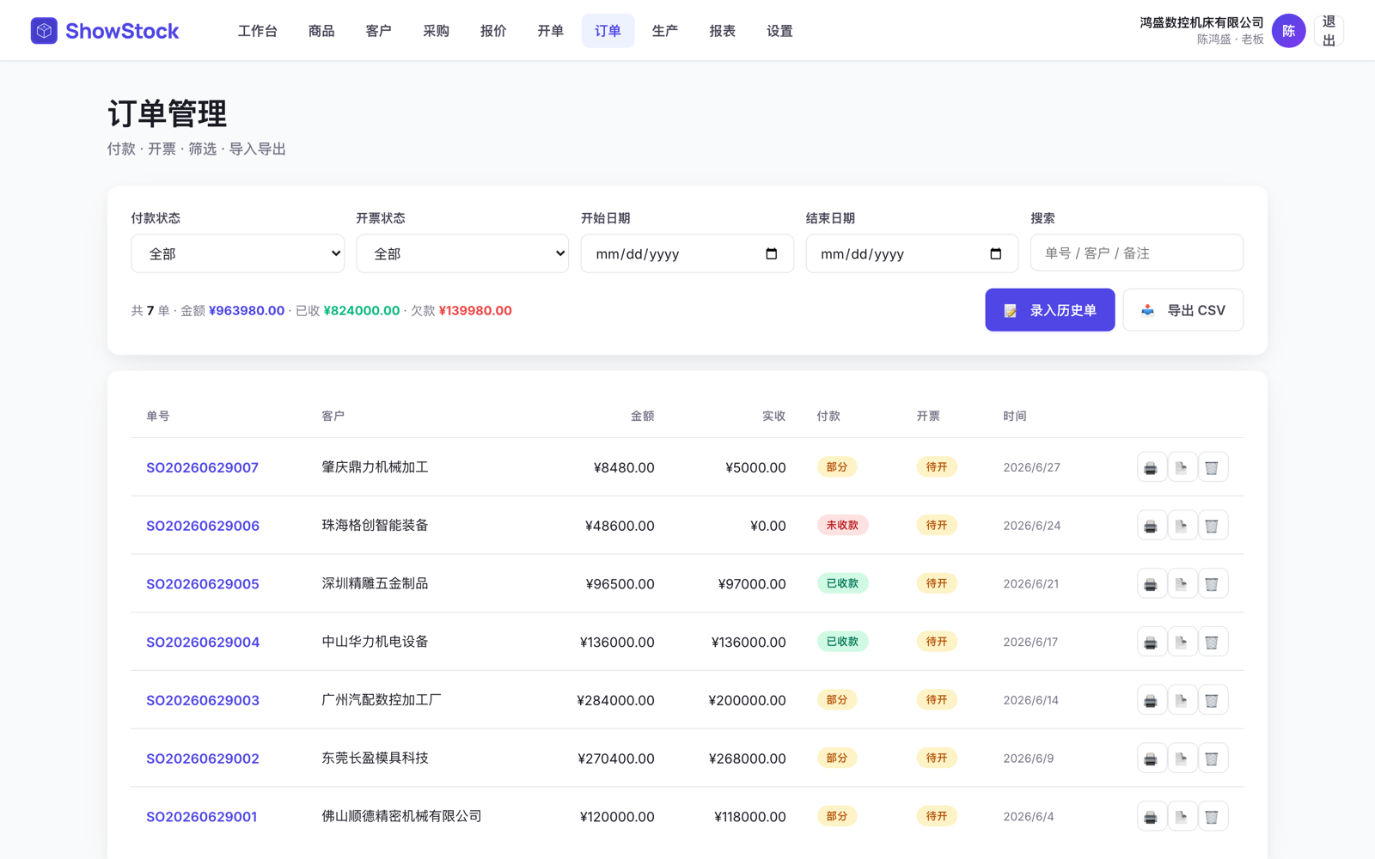The width and height of the screenshot is (1375, 859).
Task: Open calendar picker for 开始日期
Action: coord(771,253)
